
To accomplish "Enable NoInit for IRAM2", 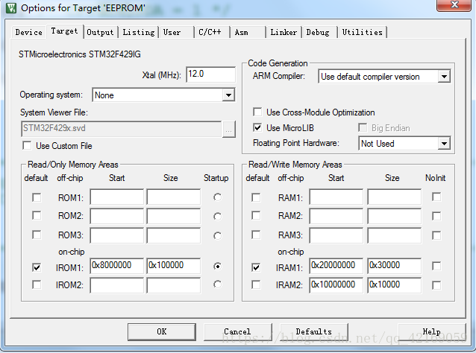I will click(436, 285).
